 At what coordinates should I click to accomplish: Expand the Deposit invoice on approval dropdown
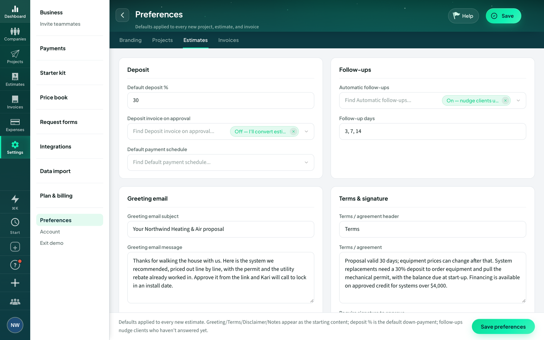(x=306, y=131)
